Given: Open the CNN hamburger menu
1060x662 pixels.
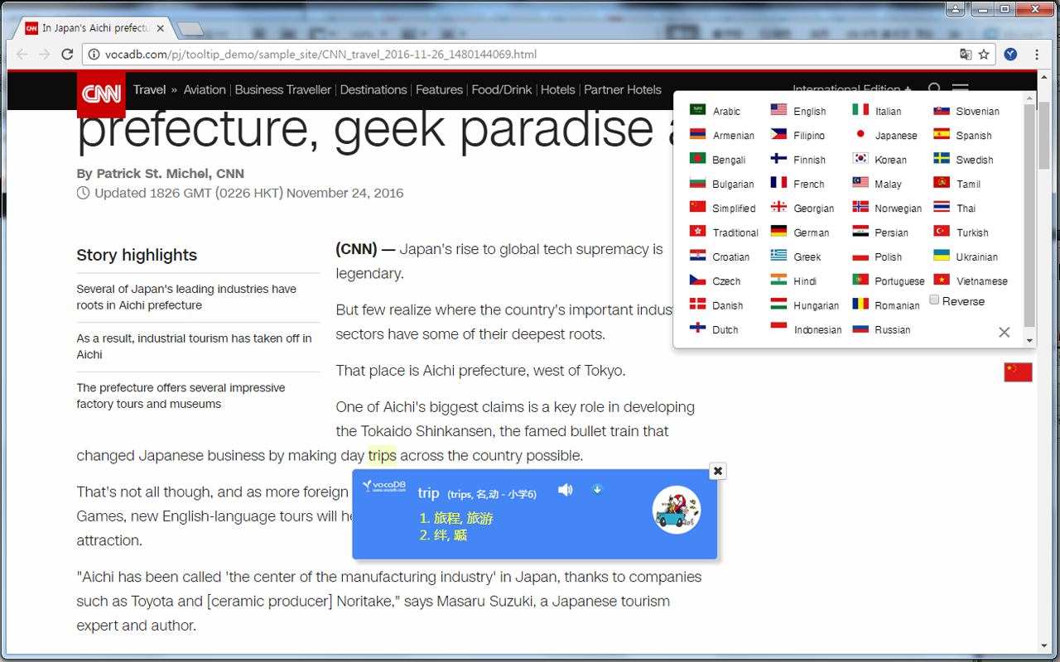Looking at the screenshot, I should [960, 88].
